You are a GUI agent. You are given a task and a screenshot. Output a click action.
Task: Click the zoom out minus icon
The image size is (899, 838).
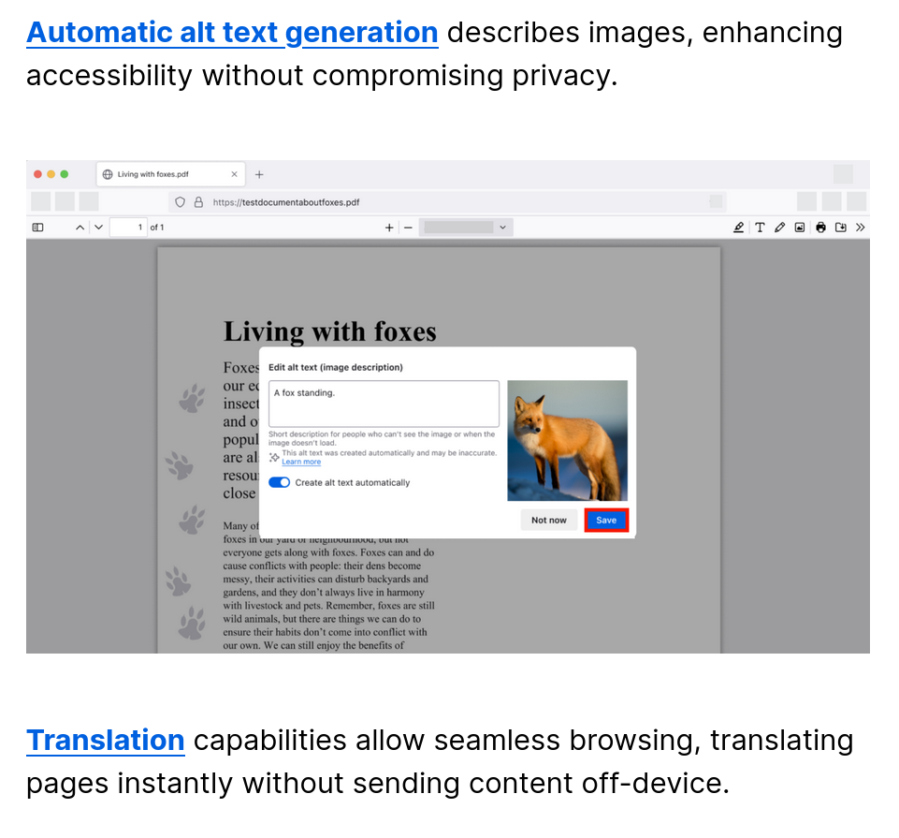coord(408,228)
